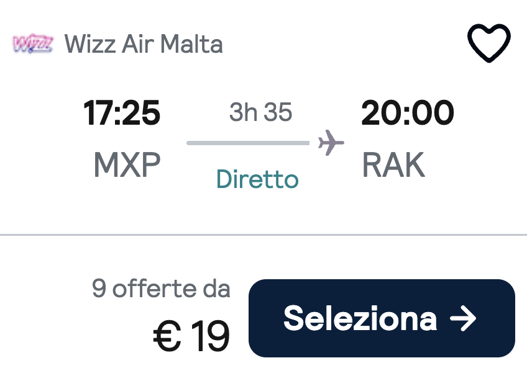
Task: Save flight with the heart icon
Action: point(488,43)
